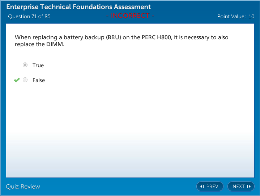The image size is (260, 196).
Task: Open the Quiz Review label
Action: pyautogui.click(x=23, y=187)
